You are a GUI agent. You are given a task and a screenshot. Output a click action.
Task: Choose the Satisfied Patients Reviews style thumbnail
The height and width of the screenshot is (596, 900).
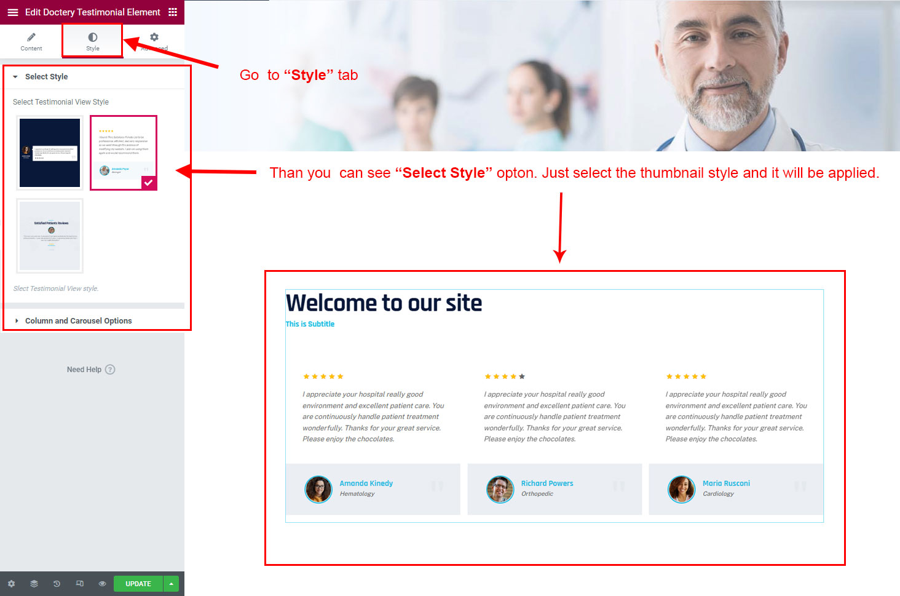50,236
